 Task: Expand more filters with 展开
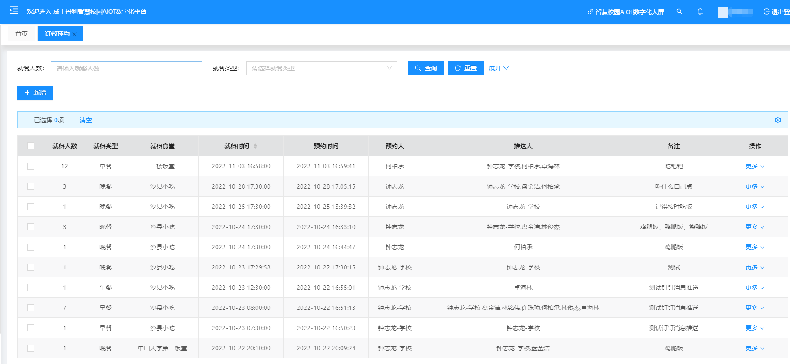tap(499, 68)
